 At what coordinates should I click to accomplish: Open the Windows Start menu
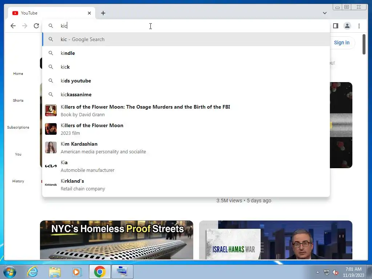(x=10, y=272)
